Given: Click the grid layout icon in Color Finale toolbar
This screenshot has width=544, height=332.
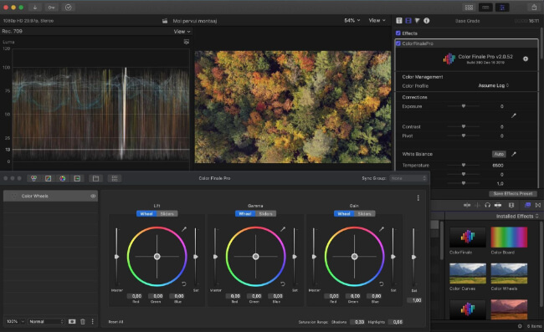Looking at the screenshot, I should click(115, 178).
